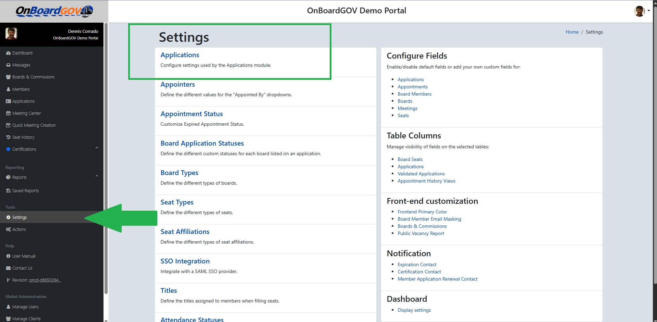Configure fields for Meetings
This screenshot has width=657, height=322.
click(407, 109)
